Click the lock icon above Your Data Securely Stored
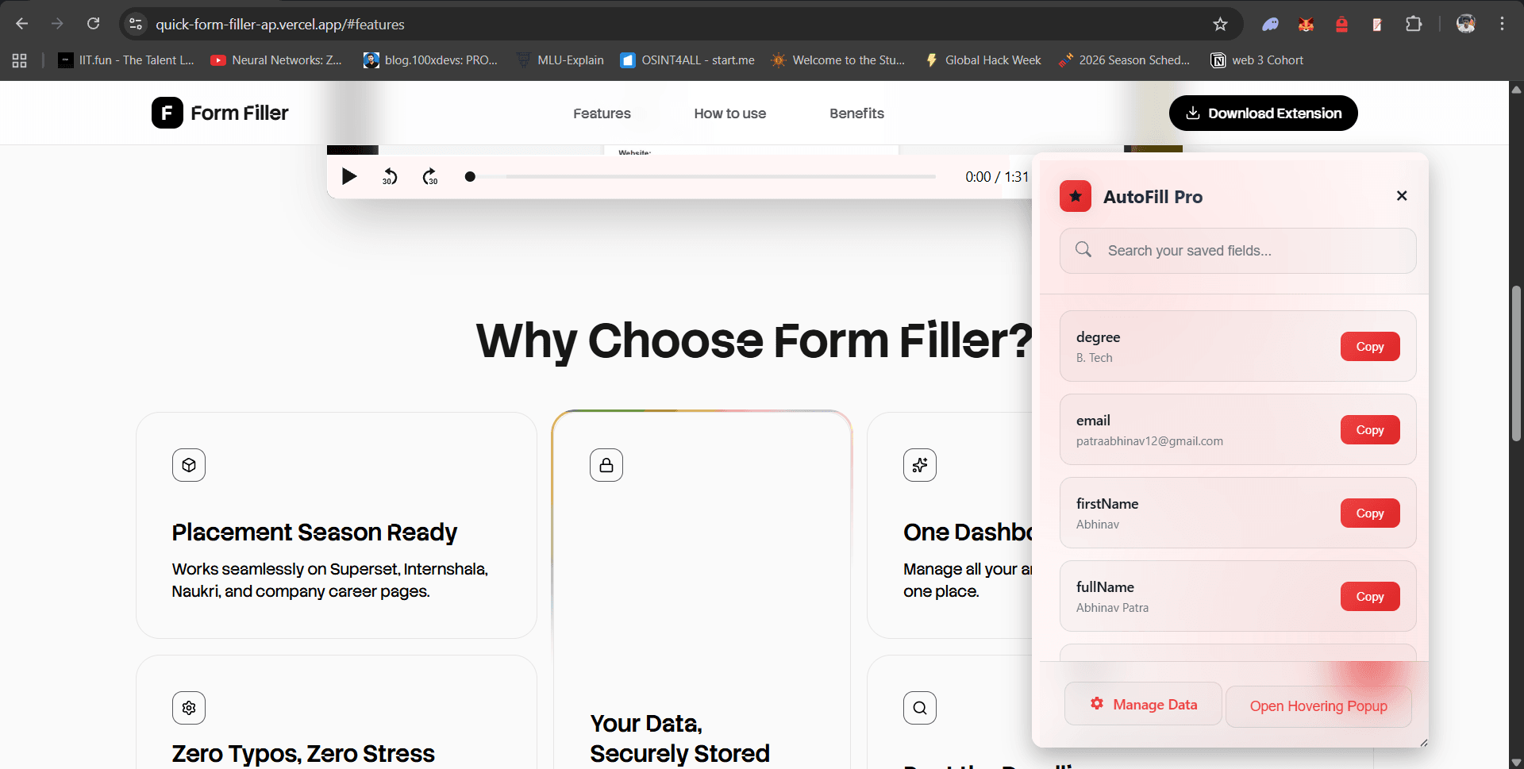 (x=606, y=465)
